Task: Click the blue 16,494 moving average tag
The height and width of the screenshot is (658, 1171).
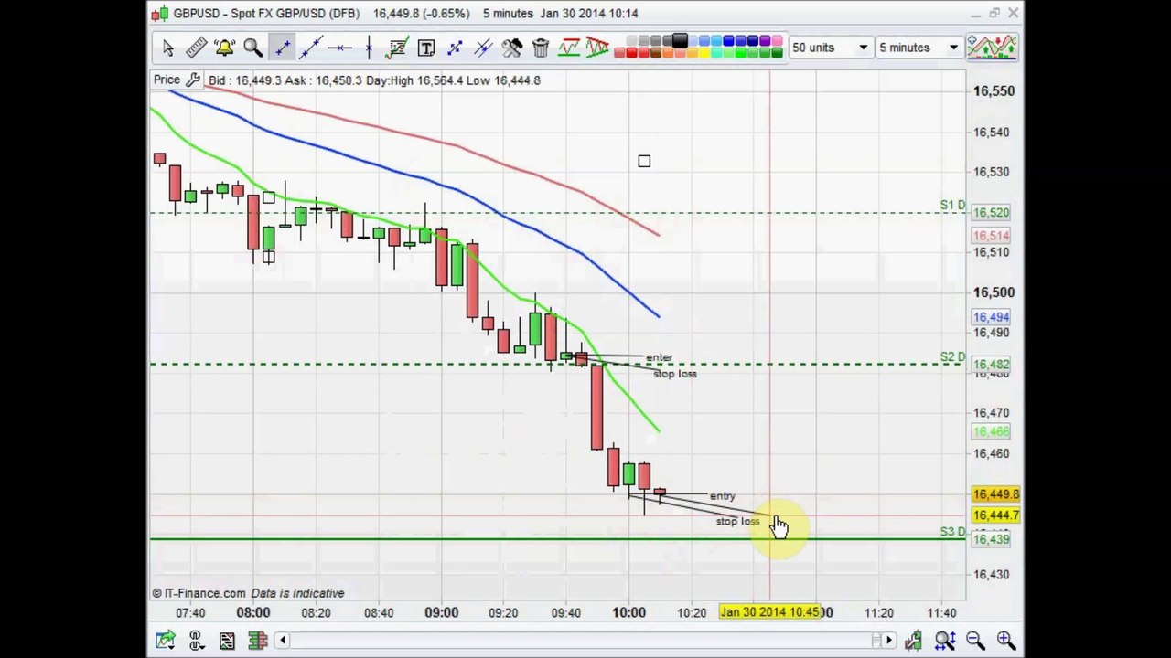Action: click(993, 317)
